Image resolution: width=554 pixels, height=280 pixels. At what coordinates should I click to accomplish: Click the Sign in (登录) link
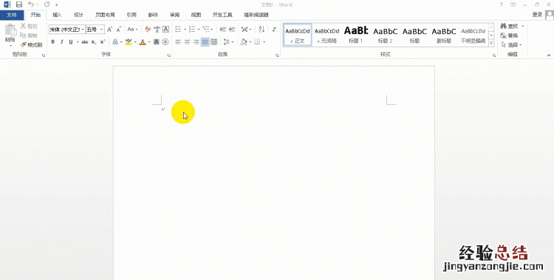(x=537, y=15)
